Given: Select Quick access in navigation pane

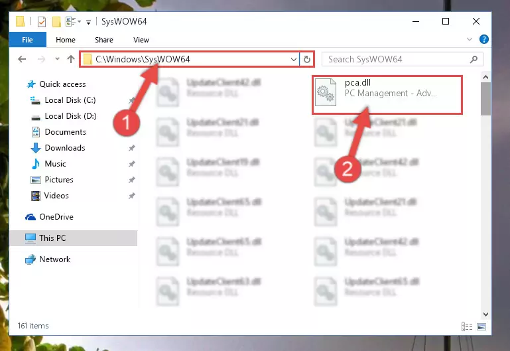Looking at the screenshot, I should click(62, 84).
